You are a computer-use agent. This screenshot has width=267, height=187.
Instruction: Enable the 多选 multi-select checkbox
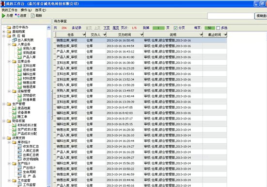pyautogui.click(x=218, y=28)
